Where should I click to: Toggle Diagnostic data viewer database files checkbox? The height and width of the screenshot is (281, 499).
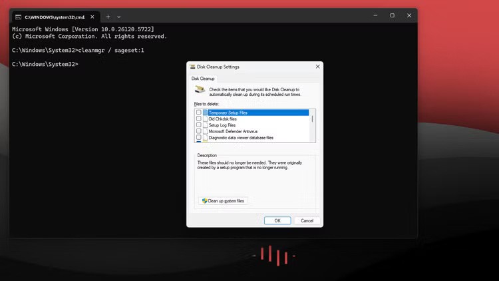click(198, 137)
